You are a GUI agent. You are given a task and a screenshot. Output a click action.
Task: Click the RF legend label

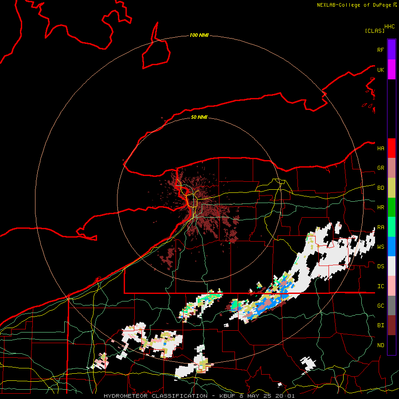tap(380, 50)
